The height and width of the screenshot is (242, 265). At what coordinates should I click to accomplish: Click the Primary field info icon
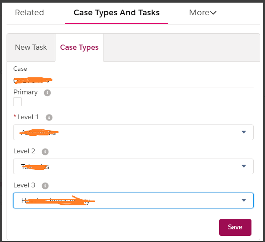pyautogui.click(x=48, y=93)
